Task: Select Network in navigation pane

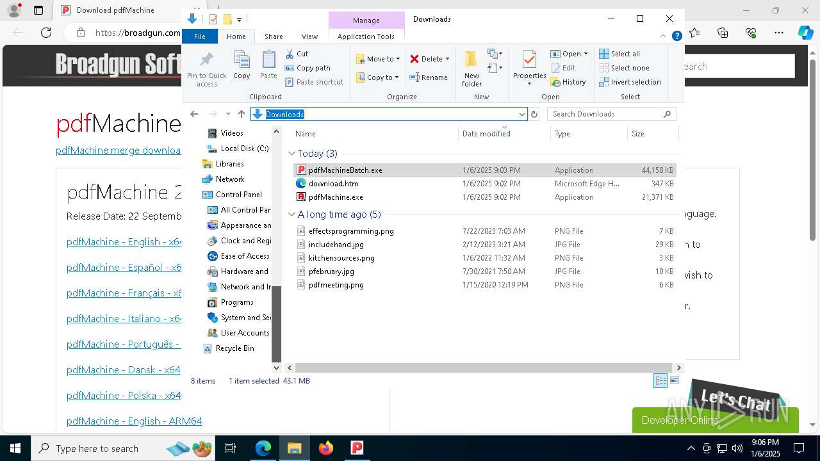Action: tap(230, 179)
